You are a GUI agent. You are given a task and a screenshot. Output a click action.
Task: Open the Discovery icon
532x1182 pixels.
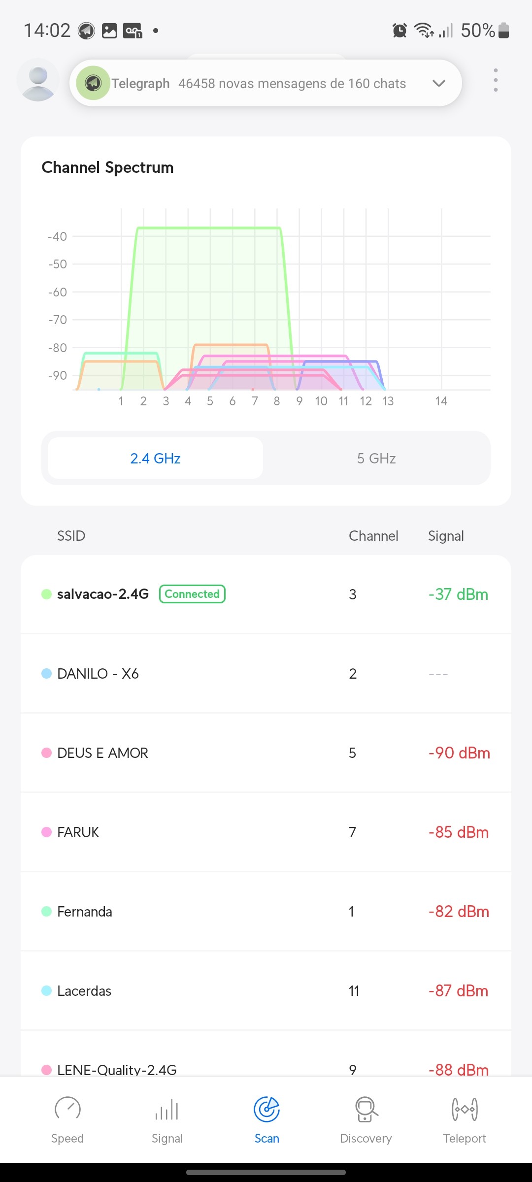tap(366, 1109)
